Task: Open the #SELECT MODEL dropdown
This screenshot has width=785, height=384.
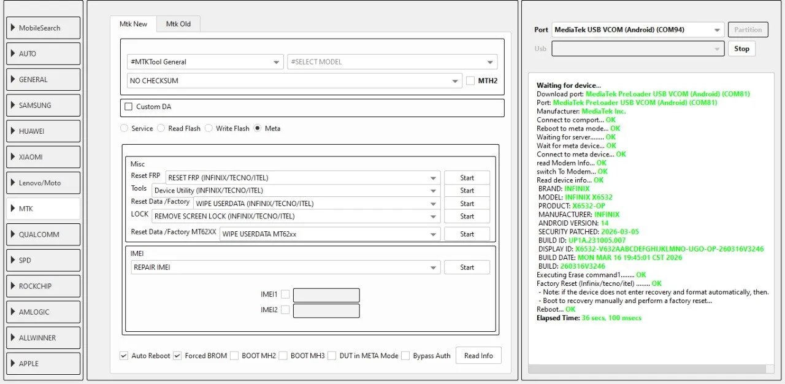Action: (x=392, y=62)
